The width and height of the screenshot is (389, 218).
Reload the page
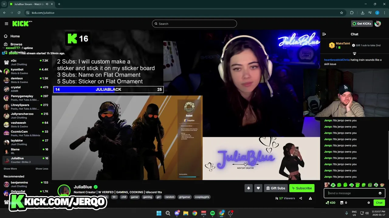[19, 13]
